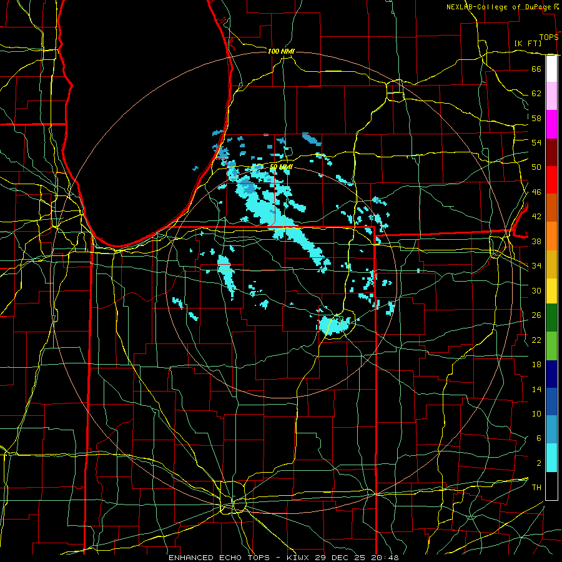This screenshot has width=562, height=562.
Task: Click the NEXLAB-College of DuPage label
Action: [x=498, y=7]
